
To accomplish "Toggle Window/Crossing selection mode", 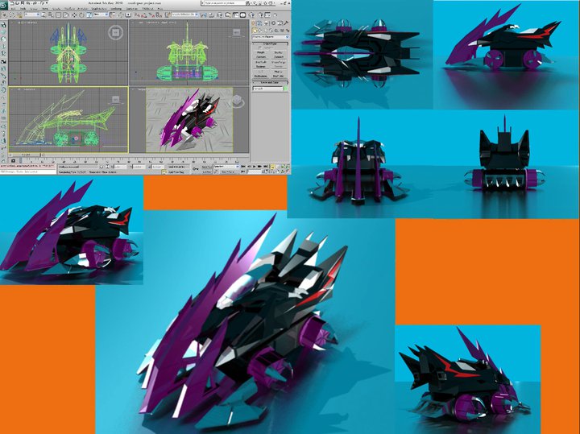I will click(x=65, y=14).
